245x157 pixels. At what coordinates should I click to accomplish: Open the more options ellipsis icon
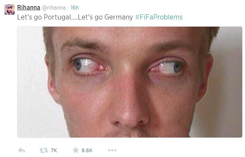pyautogui.click(x=112, y=150)
